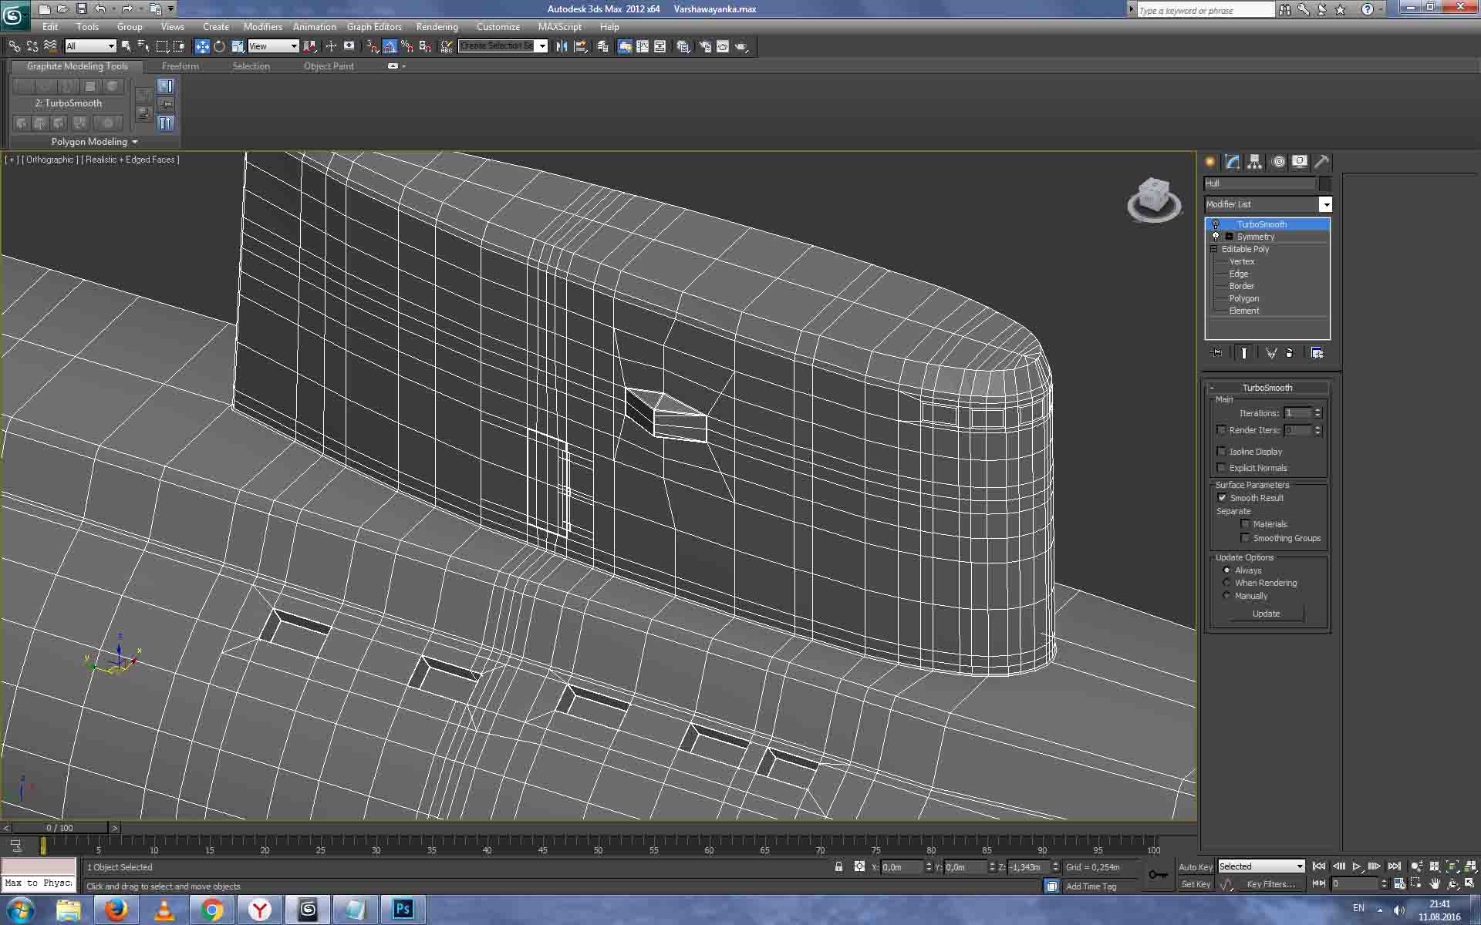The width and height of the screenshot is (1481, 925).
Task: Uncheck the Smooth Result checkbox
Action: (1222, 498)
